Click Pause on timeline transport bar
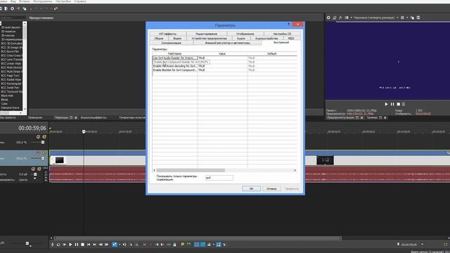The image size is (450, 253). click(77, 245)
